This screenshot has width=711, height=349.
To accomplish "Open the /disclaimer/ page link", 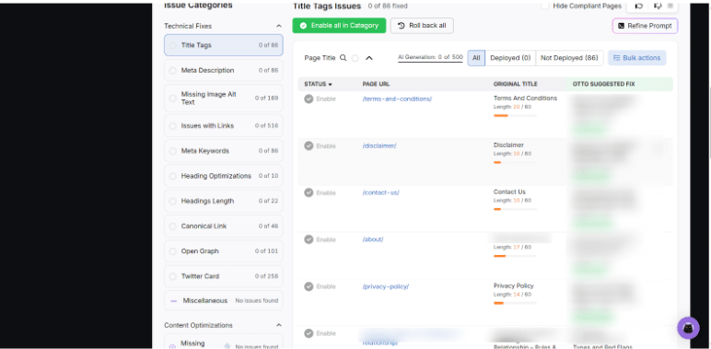I will (379, 145).
